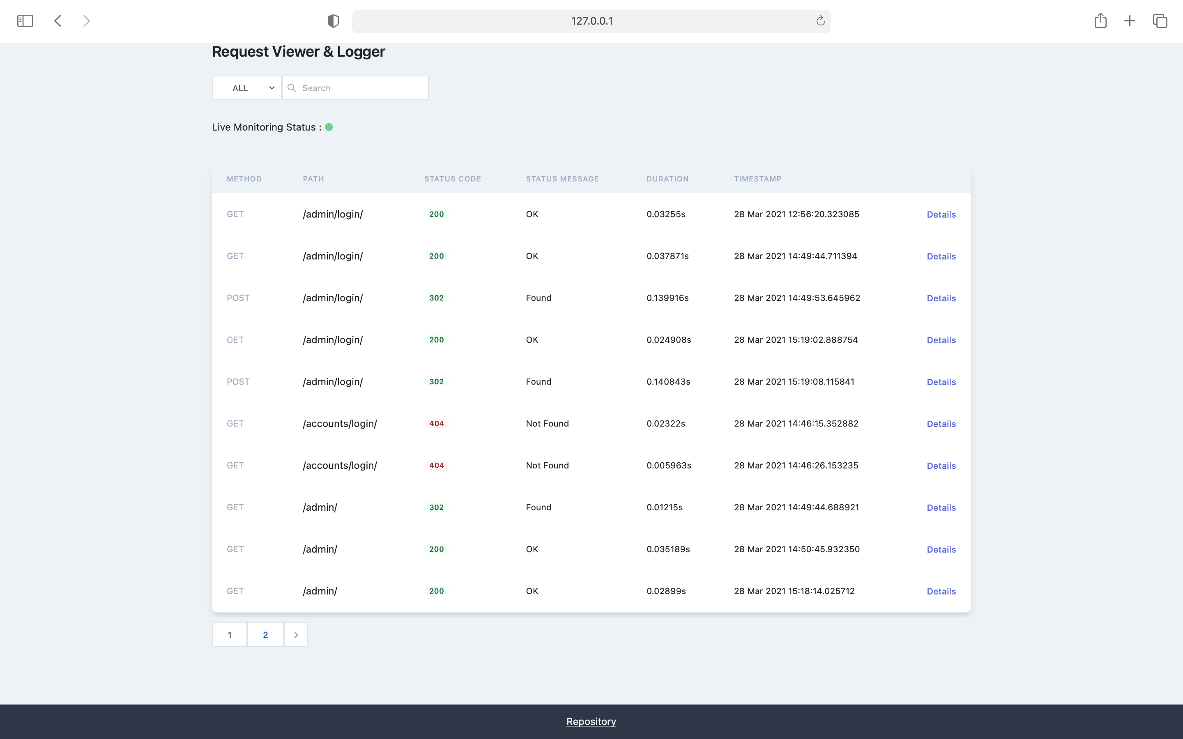Open Details for the first /admin/login/ request

click(x=941, y=214)
